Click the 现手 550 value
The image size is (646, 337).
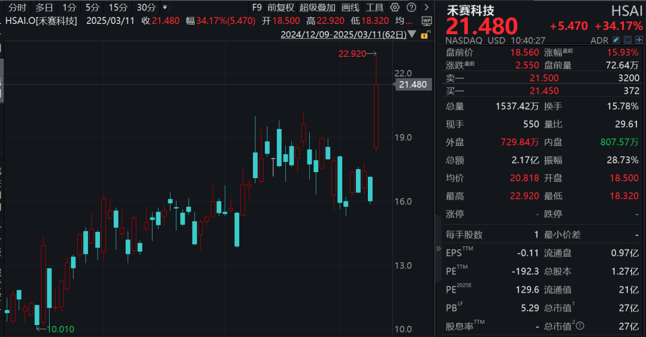531,124
